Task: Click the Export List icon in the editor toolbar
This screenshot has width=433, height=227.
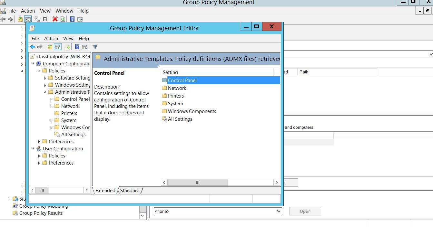Action: pyautogui.click(x=67, y=47)
